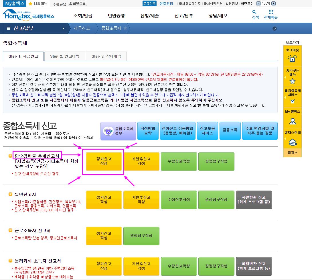Open 세금종류별 서비스 check icon
Viewport: 312px width, 280px height.
point(293,101)
